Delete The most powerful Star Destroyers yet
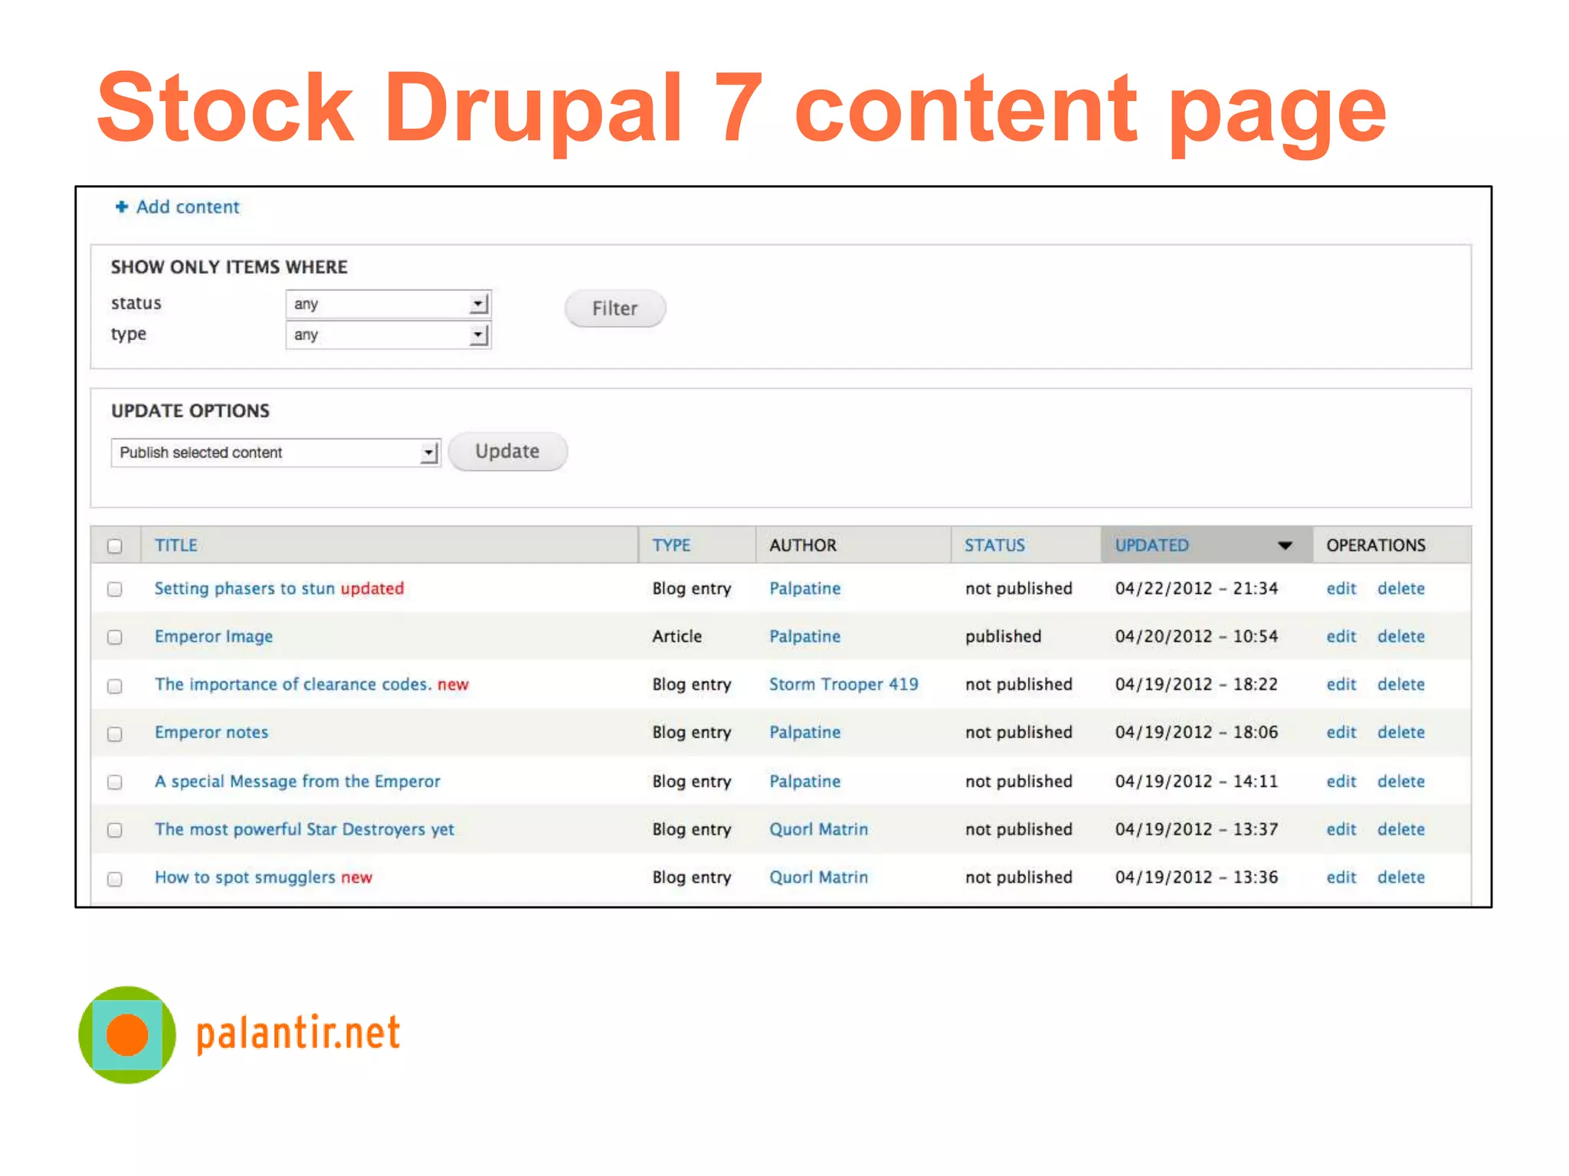The image size is (1569, 1176). [x=1400, y=829]
